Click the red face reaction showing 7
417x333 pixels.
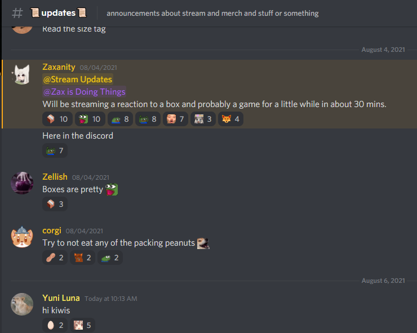[175, 119]
